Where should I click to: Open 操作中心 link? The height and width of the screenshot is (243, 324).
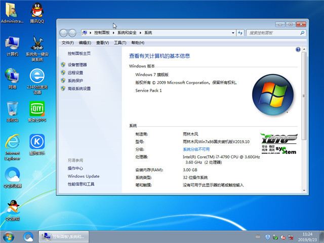click(x=75, y=168)
